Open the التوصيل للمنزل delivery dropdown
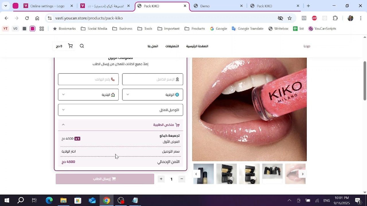The height and width of the screenshot is (206, 367). [120, 110]
